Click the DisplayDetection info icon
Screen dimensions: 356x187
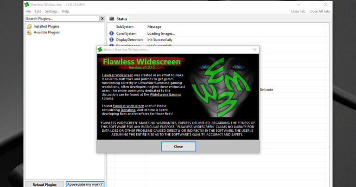click(111, 40)
